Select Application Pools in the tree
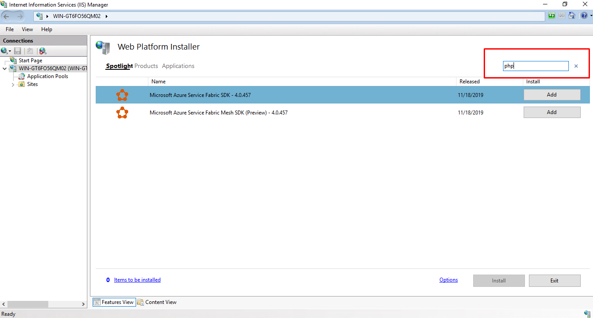The height and width of the screenshot is (318, 593). [47, 76]
